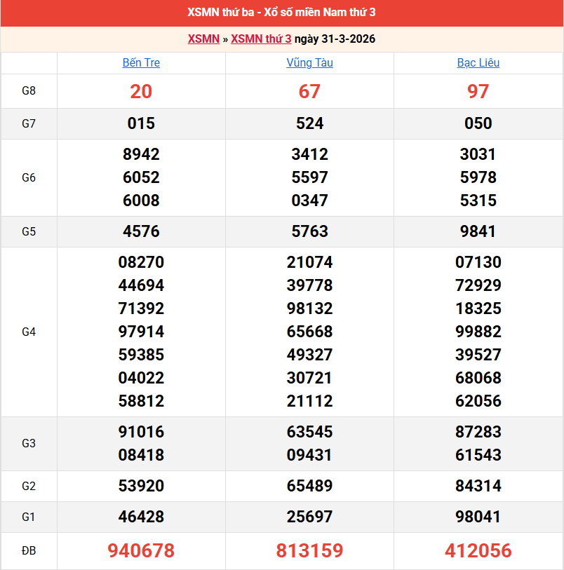564x570 pixels.
Task: Click the G8 result 97 for Bạc Liêu
Action: (x=478, y=91)
